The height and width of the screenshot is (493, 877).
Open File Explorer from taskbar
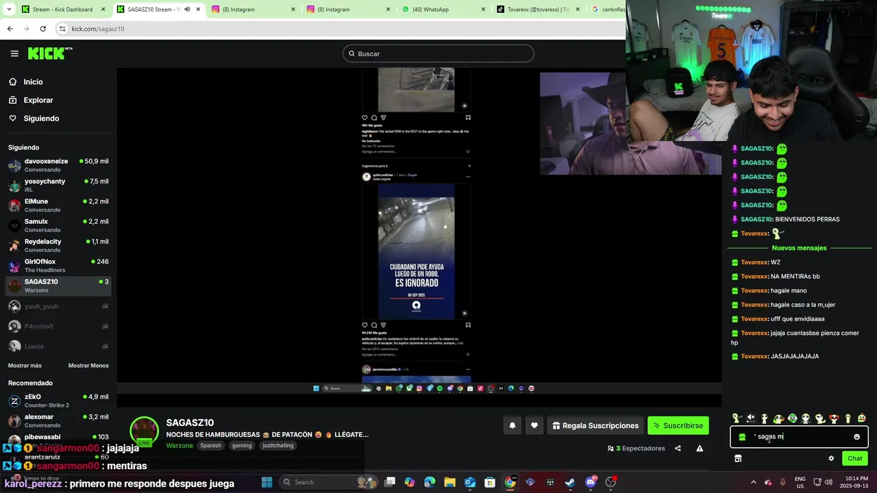coord(449,482)
